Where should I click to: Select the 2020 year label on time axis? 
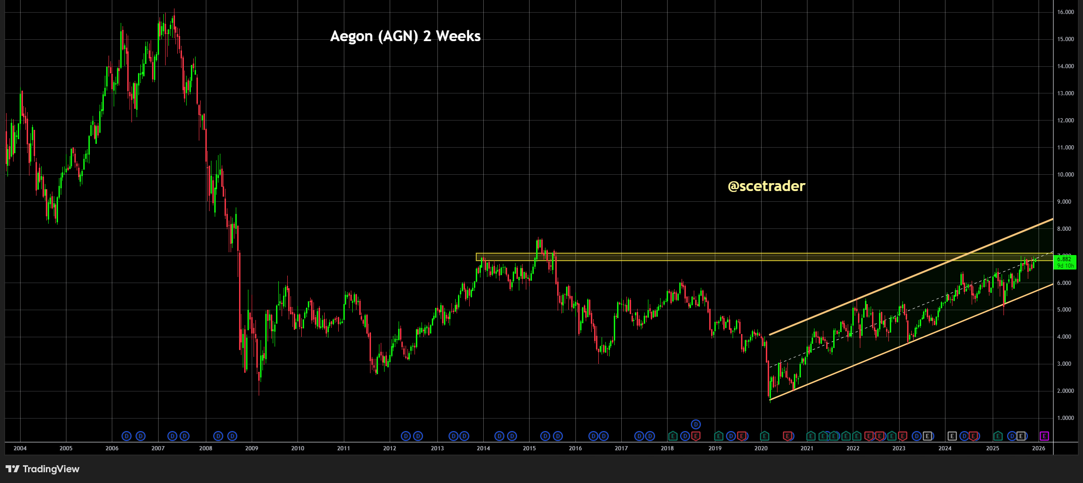761,448
